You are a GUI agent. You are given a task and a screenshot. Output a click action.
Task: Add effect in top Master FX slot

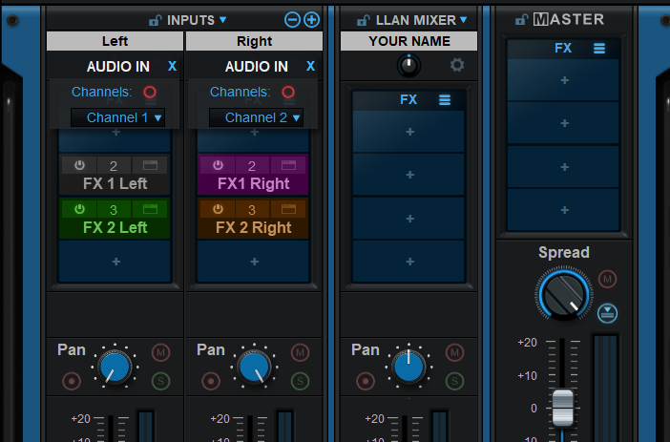tap(564, 80)
